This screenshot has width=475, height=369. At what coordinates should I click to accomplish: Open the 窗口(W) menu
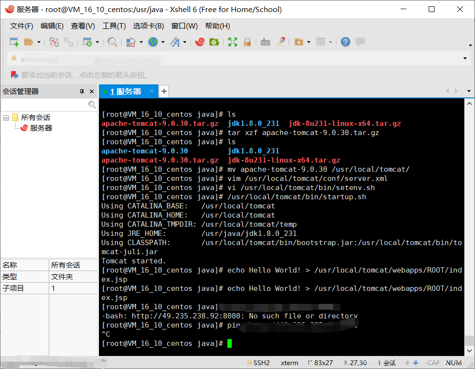point(184,26)
